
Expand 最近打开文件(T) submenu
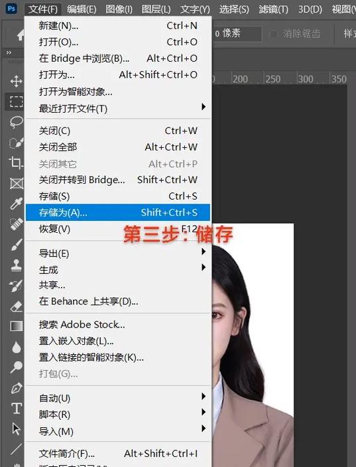point(118,108)
